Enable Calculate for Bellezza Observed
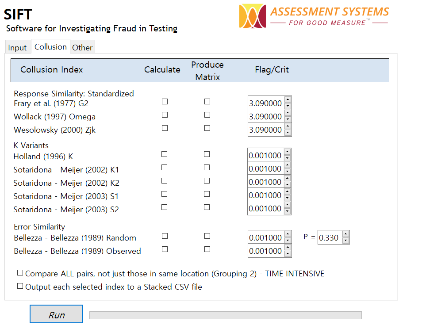This screenshot has height=325, width=422. pos(165,249)
